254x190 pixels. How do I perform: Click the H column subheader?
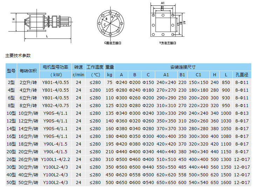[x=214, y=75]
